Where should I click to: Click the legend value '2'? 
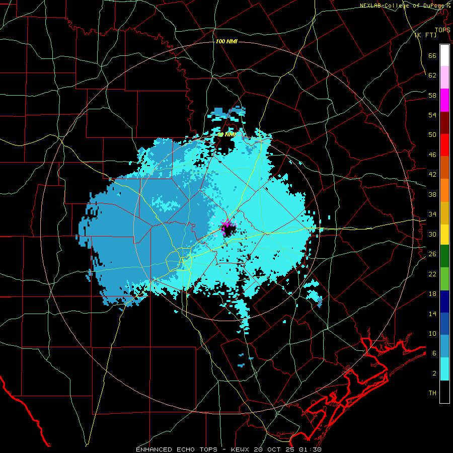[434, 373]
